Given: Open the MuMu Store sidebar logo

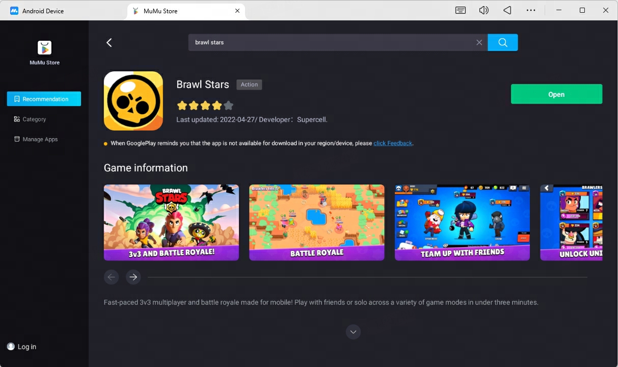Looking at the screenshot, I should (x=44, y=48).
